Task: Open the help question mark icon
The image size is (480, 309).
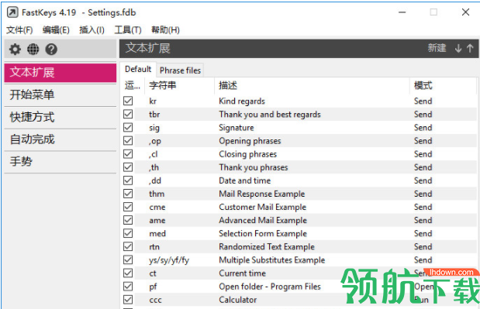Action: coord(51,50)
